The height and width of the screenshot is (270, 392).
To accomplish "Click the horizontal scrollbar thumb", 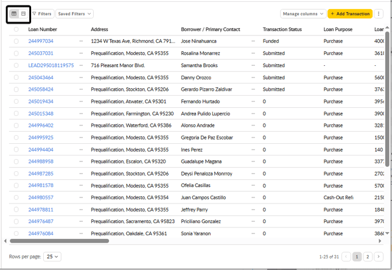I will point(59,241).
